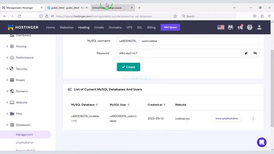This screenshot has width=274, height=154.
Task: Open the browser extensions icon
Action: pos(262,16)
